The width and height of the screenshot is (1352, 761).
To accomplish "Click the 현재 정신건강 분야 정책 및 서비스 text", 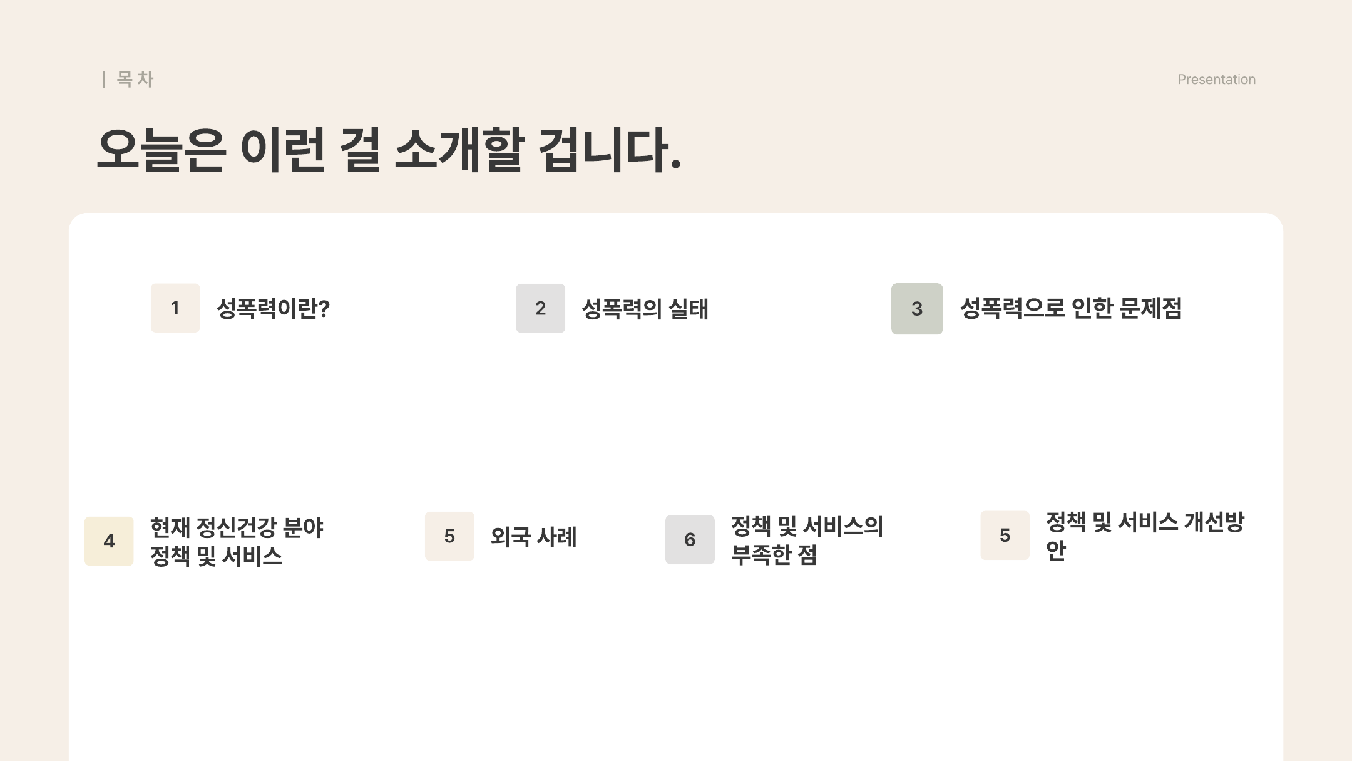I will [237, 542].
